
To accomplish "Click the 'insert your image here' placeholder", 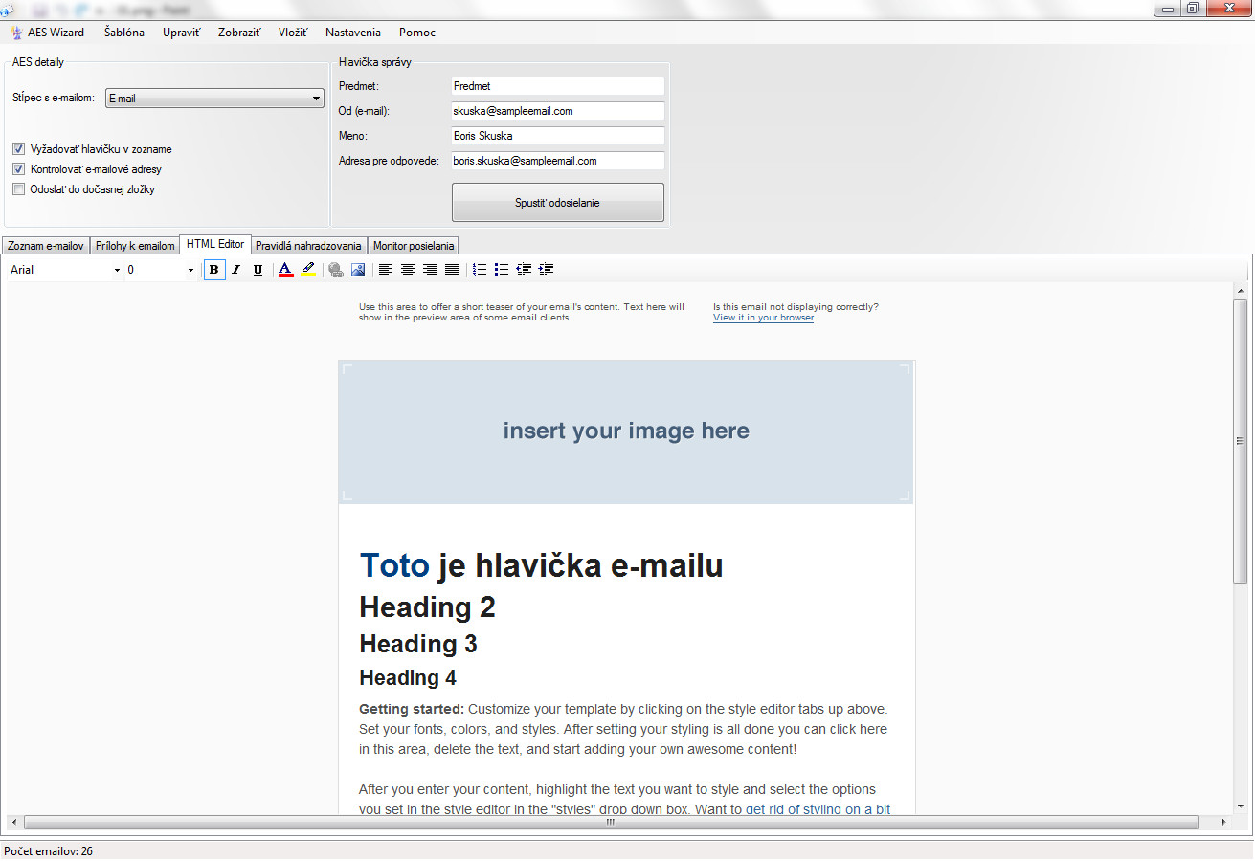I will (626, 431).
